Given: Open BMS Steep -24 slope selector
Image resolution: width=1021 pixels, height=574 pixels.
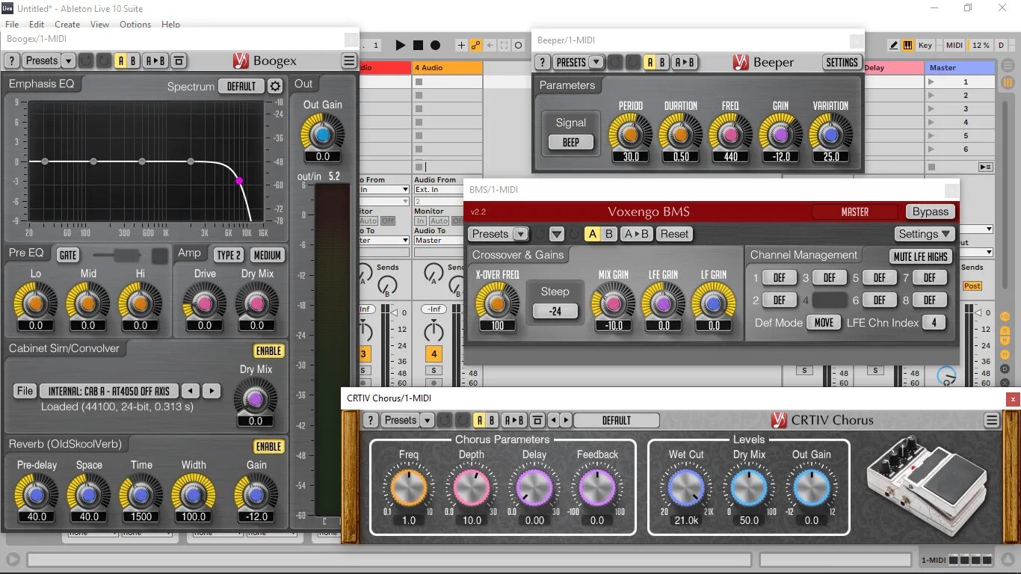Looking at the screenshot, I should click(x=555, y=311).
